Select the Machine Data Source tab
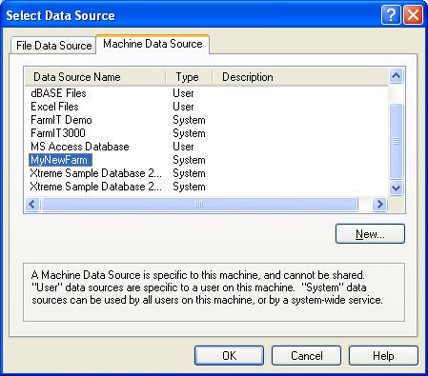428x376 pixels. (x=153, y=44)
